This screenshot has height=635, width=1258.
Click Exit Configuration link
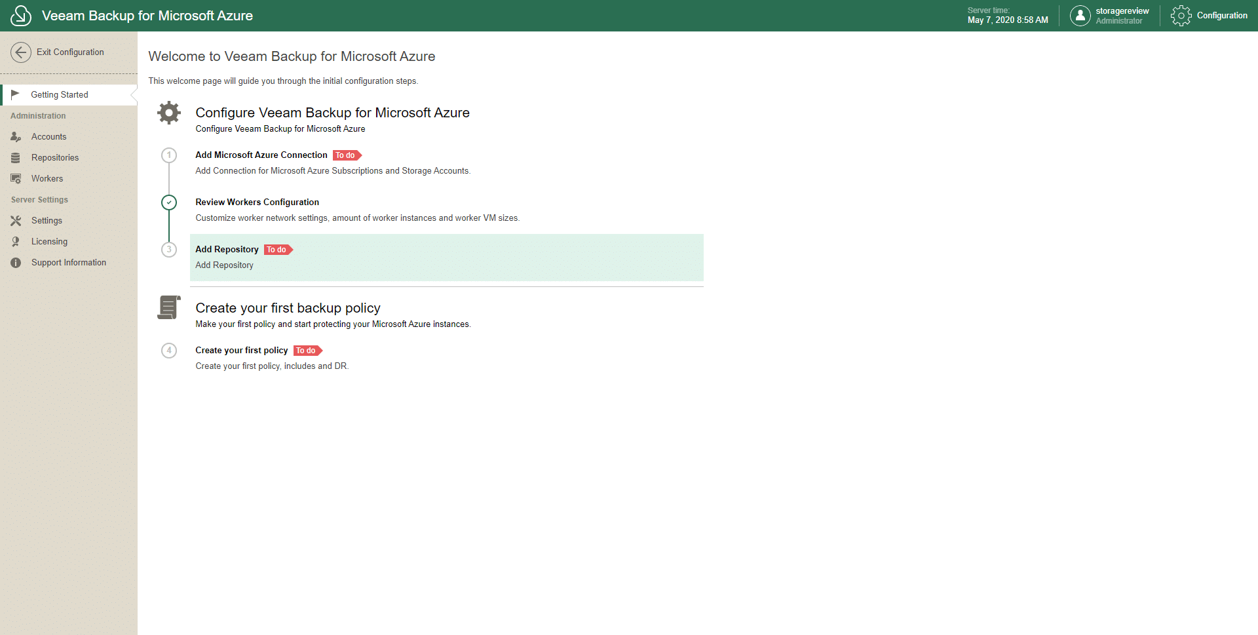tap(70, 52)
